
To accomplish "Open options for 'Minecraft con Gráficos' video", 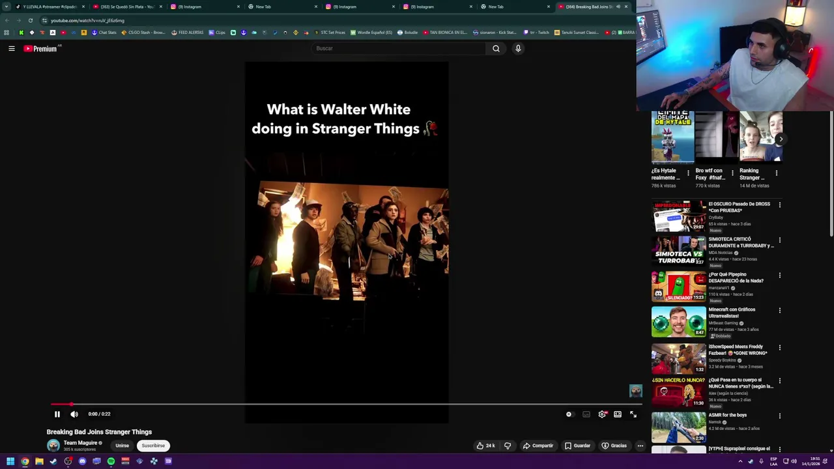I will pyautogui.click(x=779, y=310).
